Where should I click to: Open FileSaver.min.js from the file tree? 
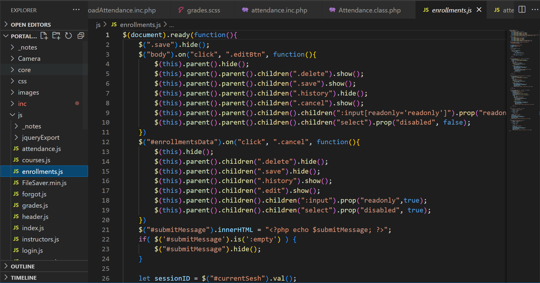tap(45, 183)
